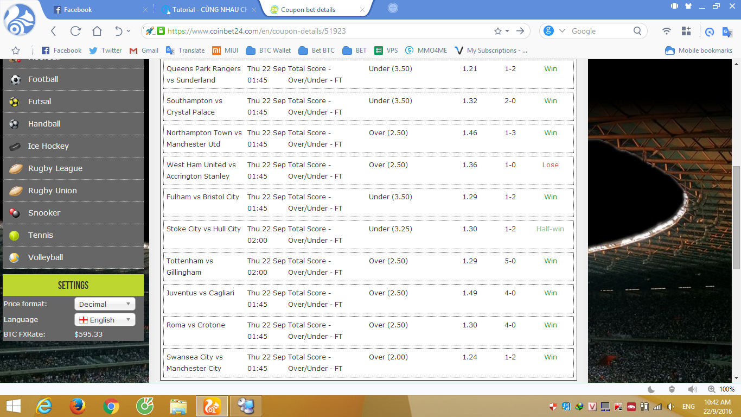Image resolution: width=741 pixels, height=417 pixels.
Task: Open the Wi-Fi hotspot icon in the toolbar
Action: tap(667, 31)
